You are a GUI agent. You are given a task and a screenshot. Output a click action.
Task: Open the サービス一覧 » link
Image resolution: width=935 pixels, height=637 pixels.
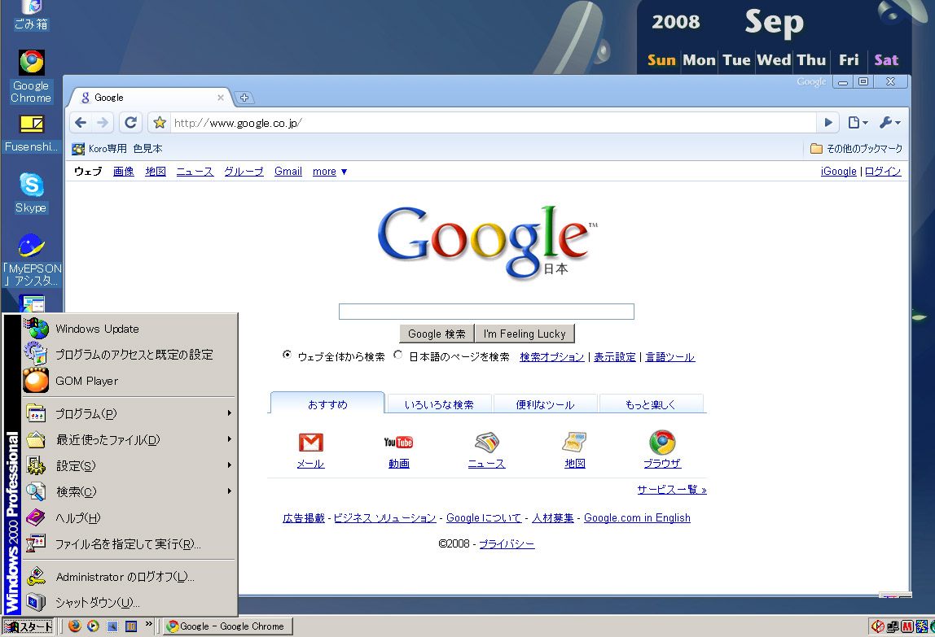(x=671, y=490)
